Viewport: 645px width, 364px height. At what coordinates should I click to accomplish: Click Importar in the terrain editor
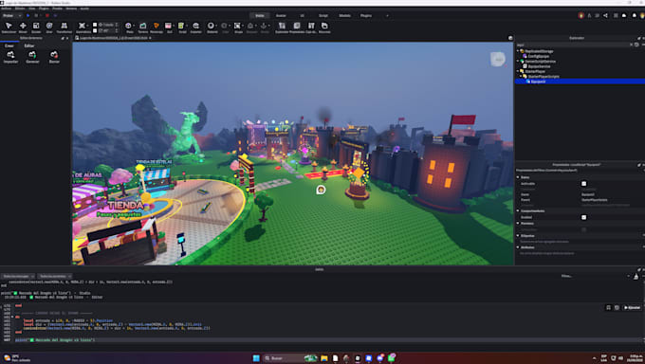10,57
